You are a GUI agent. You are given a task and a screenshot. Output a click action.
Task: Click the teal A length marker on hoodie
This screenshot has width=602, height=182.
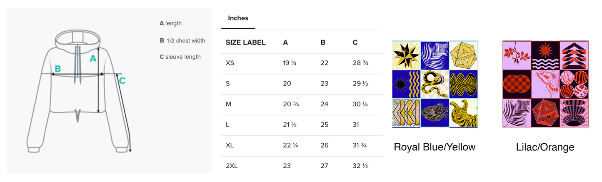[x=93, y=59]
